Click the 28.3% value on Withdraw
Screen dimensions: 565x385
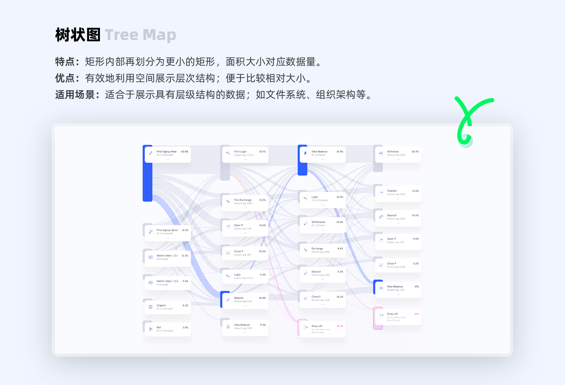(x=415, y=152)
